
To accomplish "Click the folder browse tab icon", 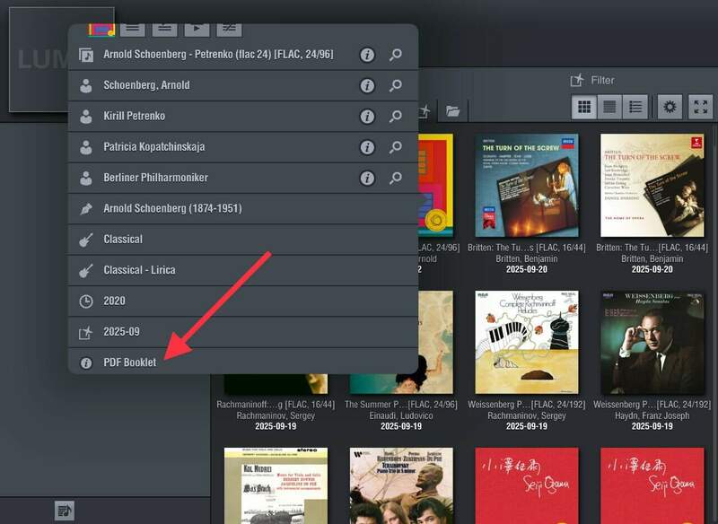I will (x=453, y=111).
